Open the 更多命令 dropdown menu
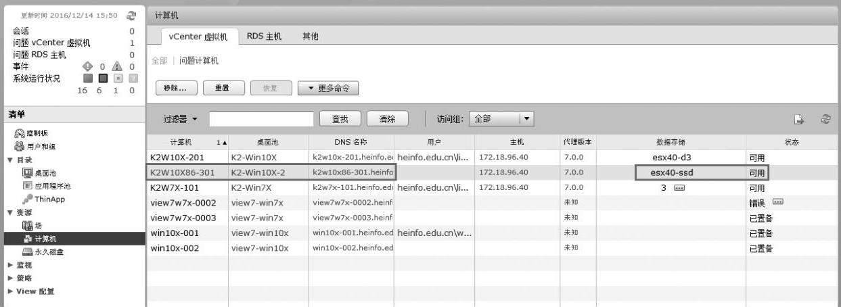The width and height of the screenshot is (841, 307). pyautogui.click(x=328, y=88)
